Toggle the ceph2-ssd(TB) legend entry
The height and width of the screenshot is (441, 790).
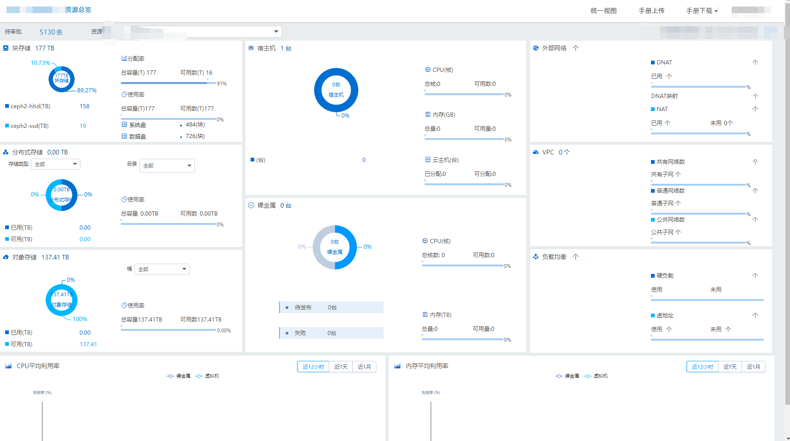click(x=27, y=126)
